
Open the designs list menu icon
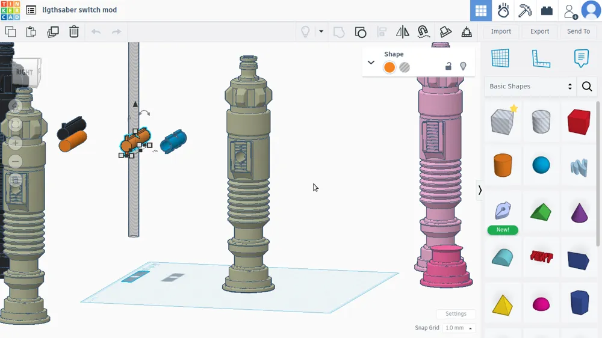pos(31,10)
